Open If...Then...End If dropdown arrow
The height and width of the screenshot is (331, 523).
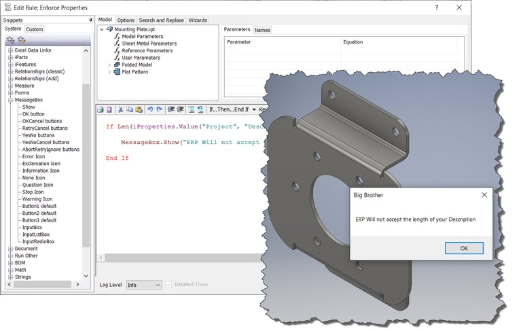coord(254,109)
